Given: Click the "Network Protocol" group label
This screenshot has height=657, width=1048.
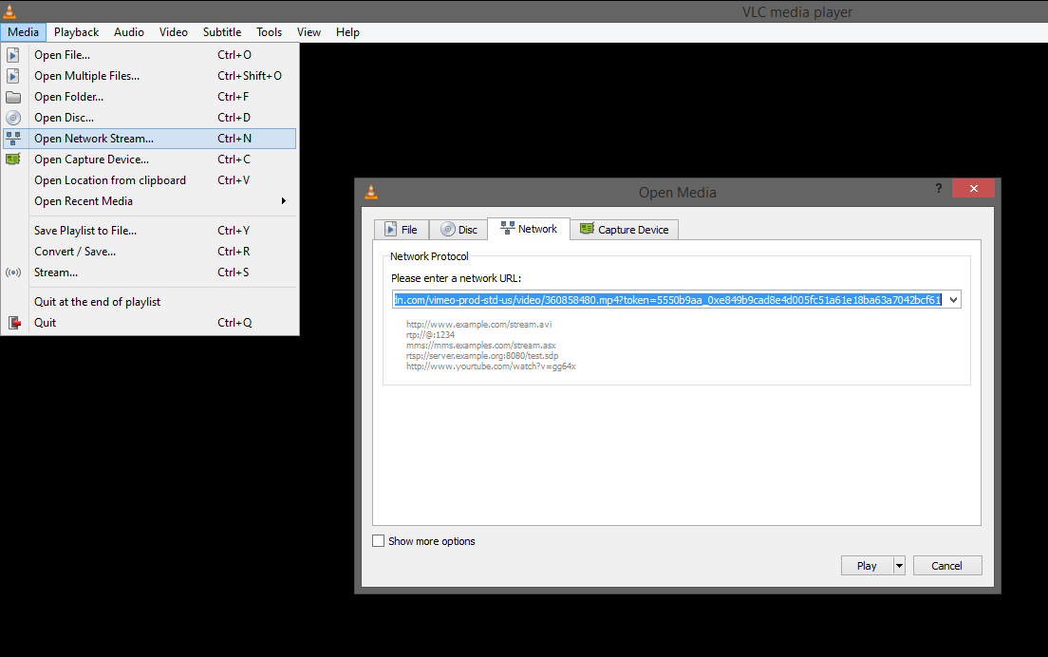Looking at the screenshot, I should pyautogui.click(x=429, y=256).
